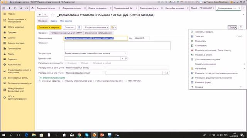This screenshot has height=138, width=247.
Task: Open Главное section in sidebar
Action: coord(12,14)
